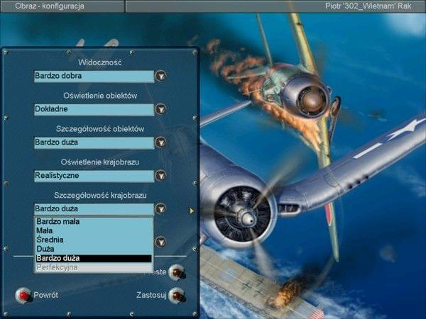Open the Widoczność arrow button

click(x=160, y=76)
